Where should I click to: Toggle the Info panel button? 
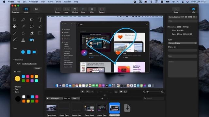pos(193,10)
